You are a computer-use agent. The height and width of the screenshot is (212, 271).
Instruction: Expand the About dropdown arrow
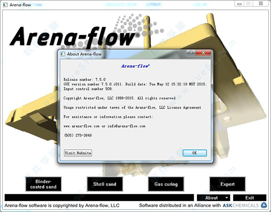click(x=227, y=198)
